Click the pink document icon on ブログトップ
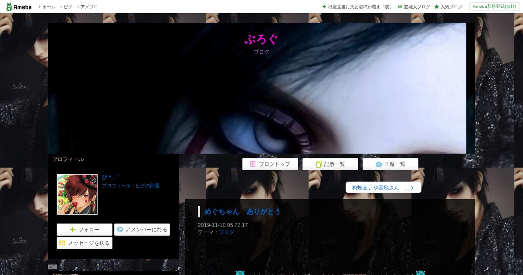523x275 pixels. pyautogui.click(x=253, y=164)
